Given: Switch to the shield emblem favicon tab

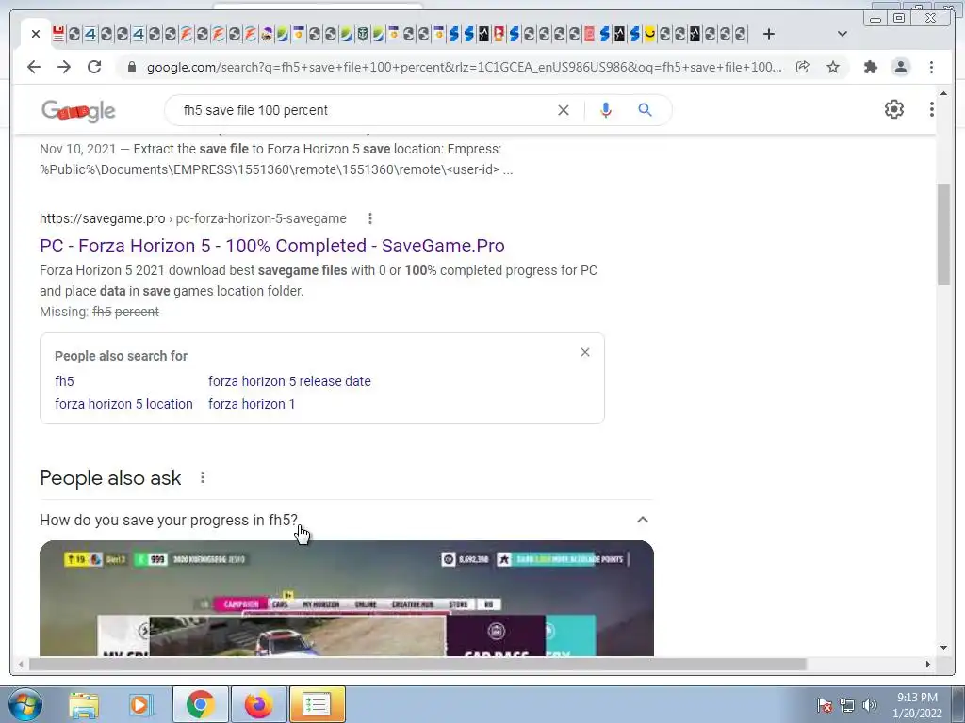Looking at the screenshot, I should [363, 34].
